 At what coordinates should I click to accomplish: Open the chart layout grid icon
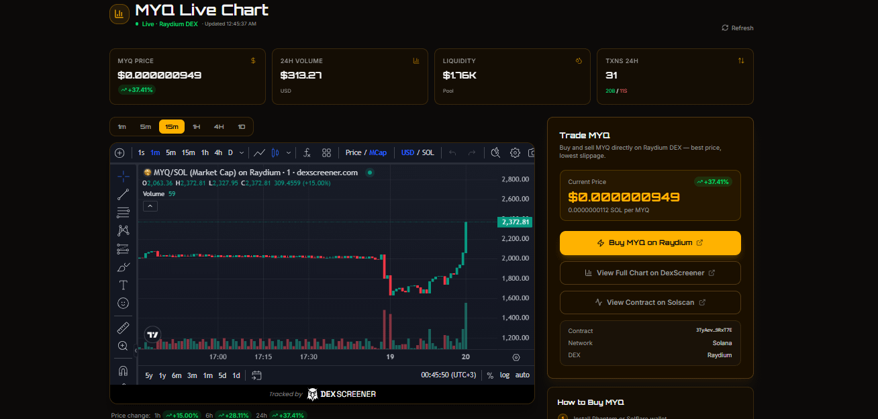click(x=327, y=152)
